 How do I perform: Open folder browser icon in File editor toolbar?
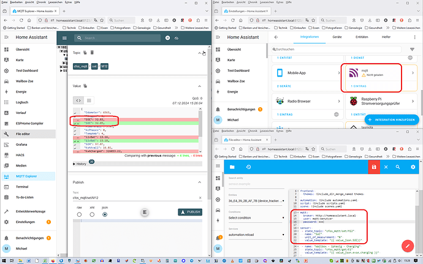[x=232, y=167]
